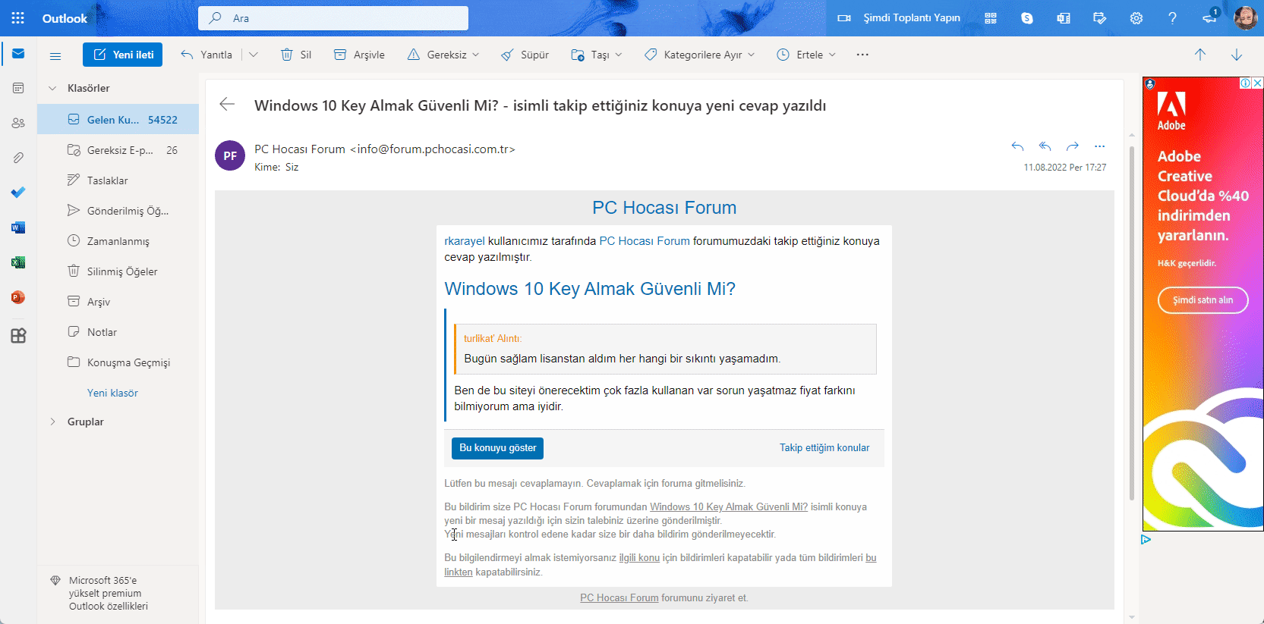Click the forward arrow in message header
The width and height of the screenshot is (1264, 624).
(1072, 146)
